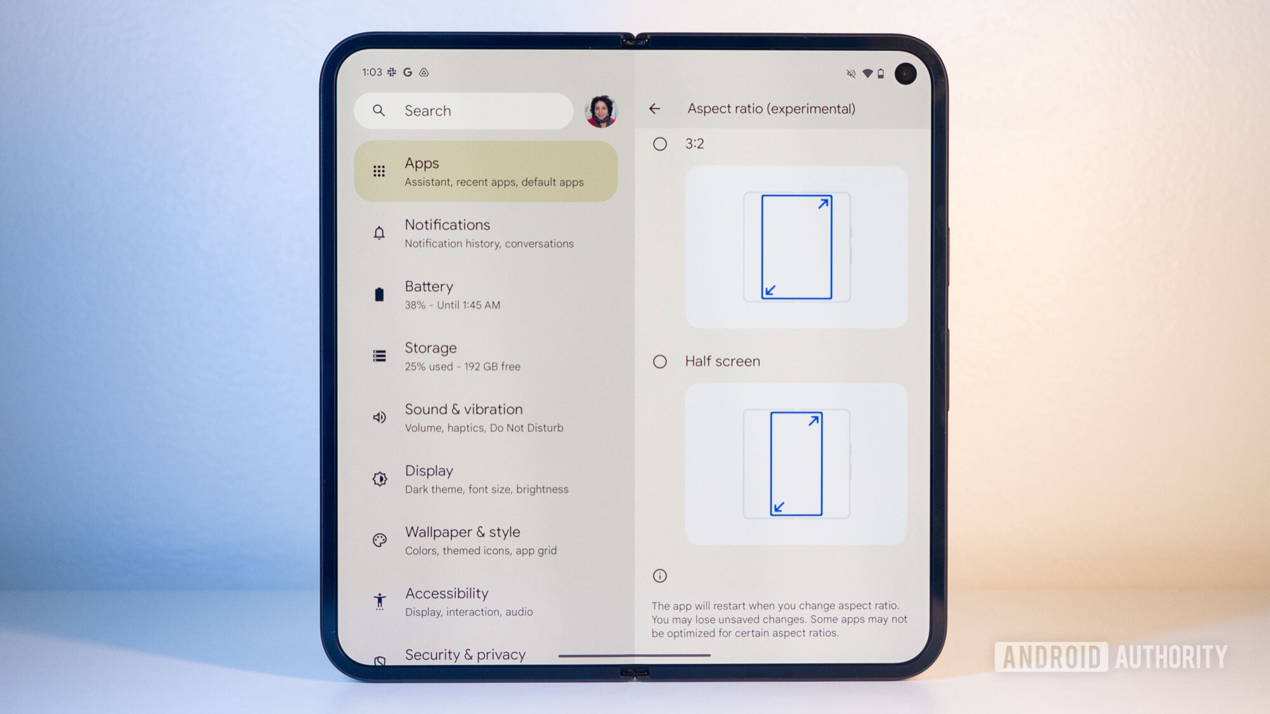Image resolution: width=1270 pixels, height=714 pixels.
Task: Tap the Sound & vibration settings icon
Action: 380,418
